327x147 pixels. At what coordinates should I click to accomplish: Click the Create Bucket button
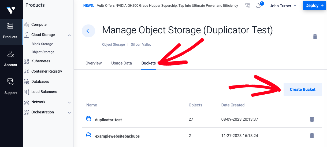click(303, 89)
